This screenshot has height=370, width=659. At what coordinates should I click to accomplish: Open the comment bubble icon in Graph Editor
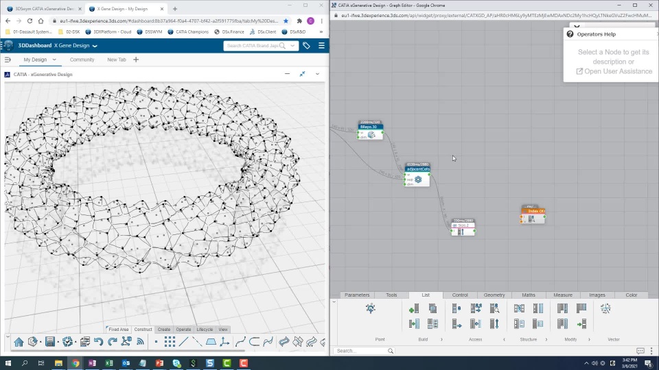click(640, 351)
